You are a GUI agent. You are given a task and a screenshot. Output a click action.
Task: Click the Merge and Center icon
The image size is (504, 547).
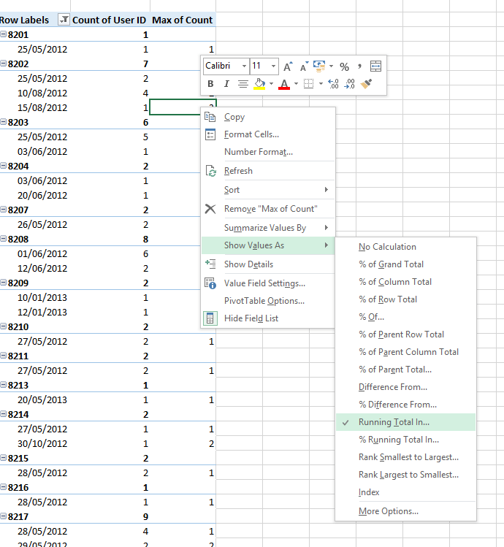click(375, 66)
